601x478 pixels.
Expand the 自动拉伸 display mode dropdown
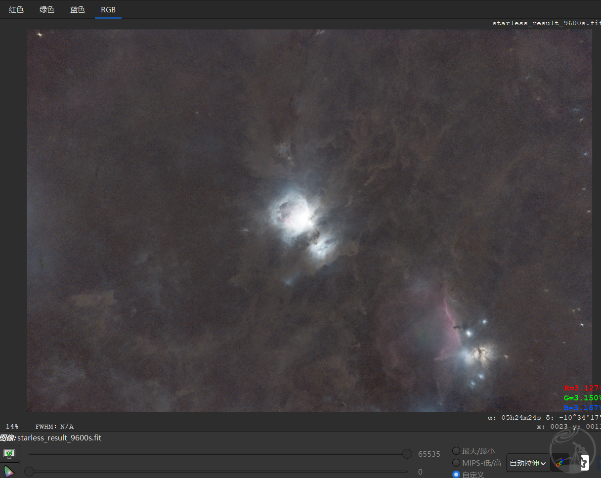528,463
